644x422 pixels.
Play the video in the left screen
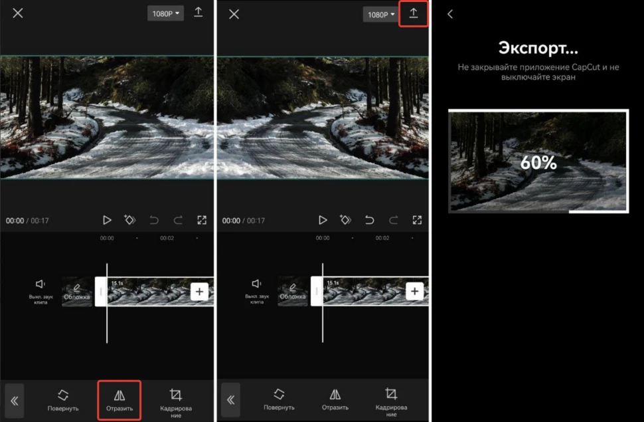click(x=107, y=220)
